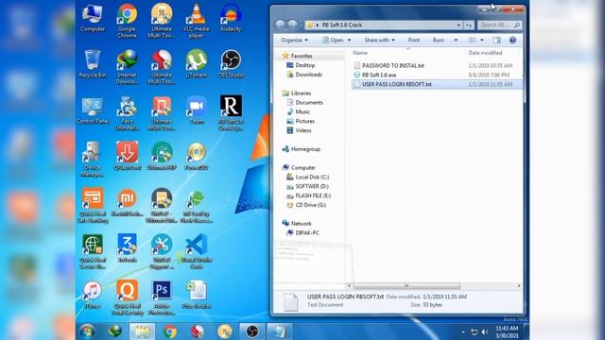
Task: Open the Windows Start menu orb
Action: (x=87, y=331)
